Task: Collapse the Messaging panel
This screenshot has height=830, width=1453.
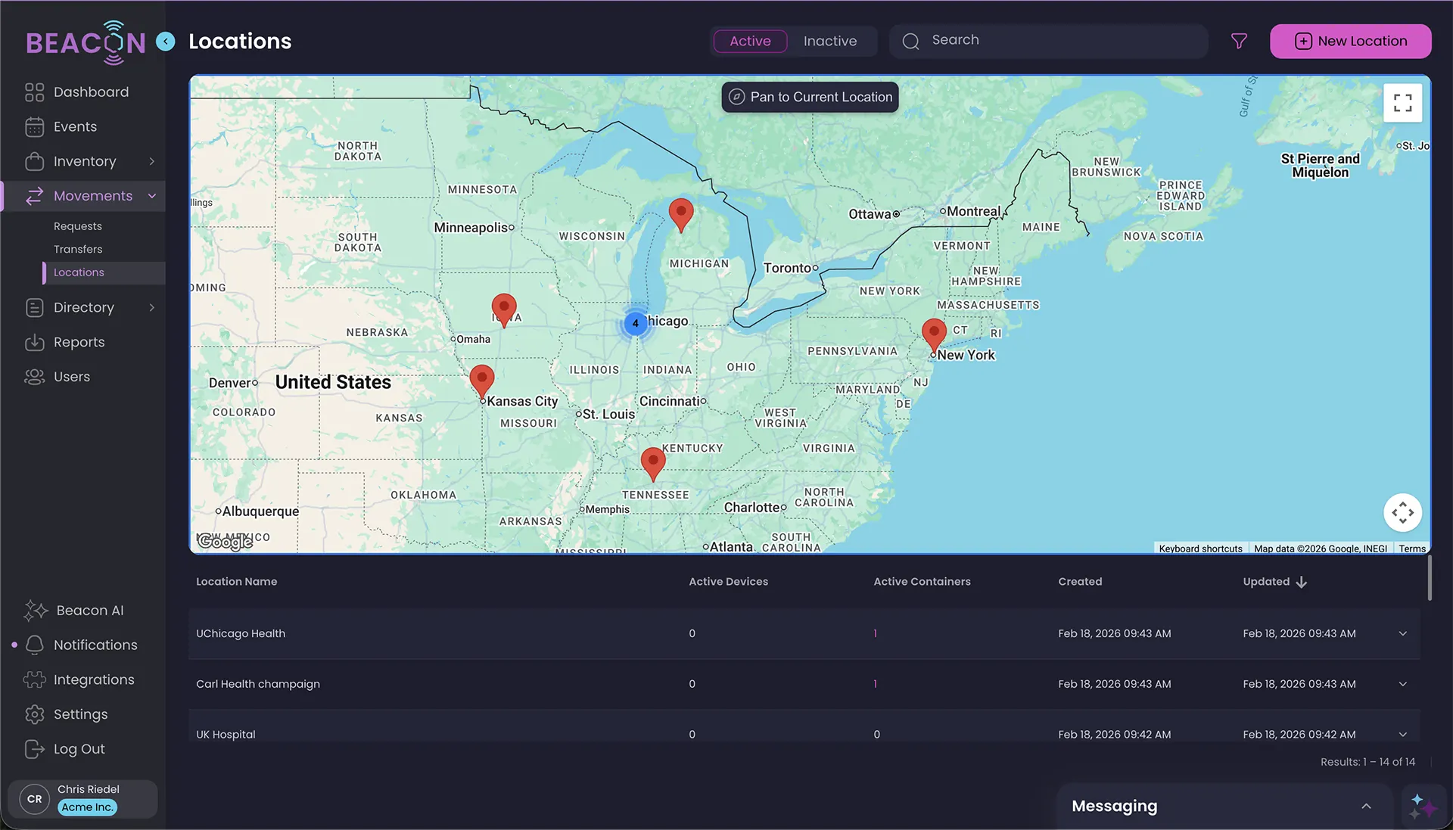Action: tap(1366, 806)
